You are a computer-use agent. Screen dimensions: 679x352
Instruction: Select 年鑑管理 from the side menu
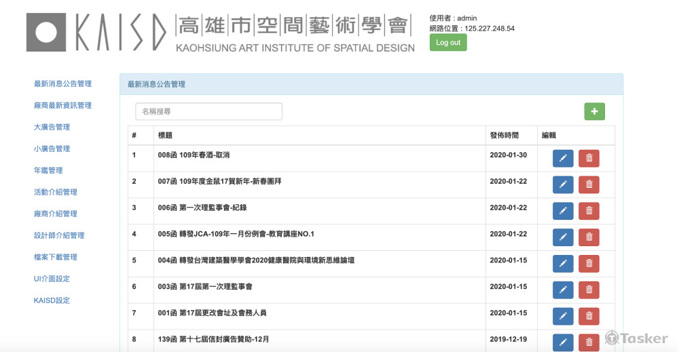(48, 171)
